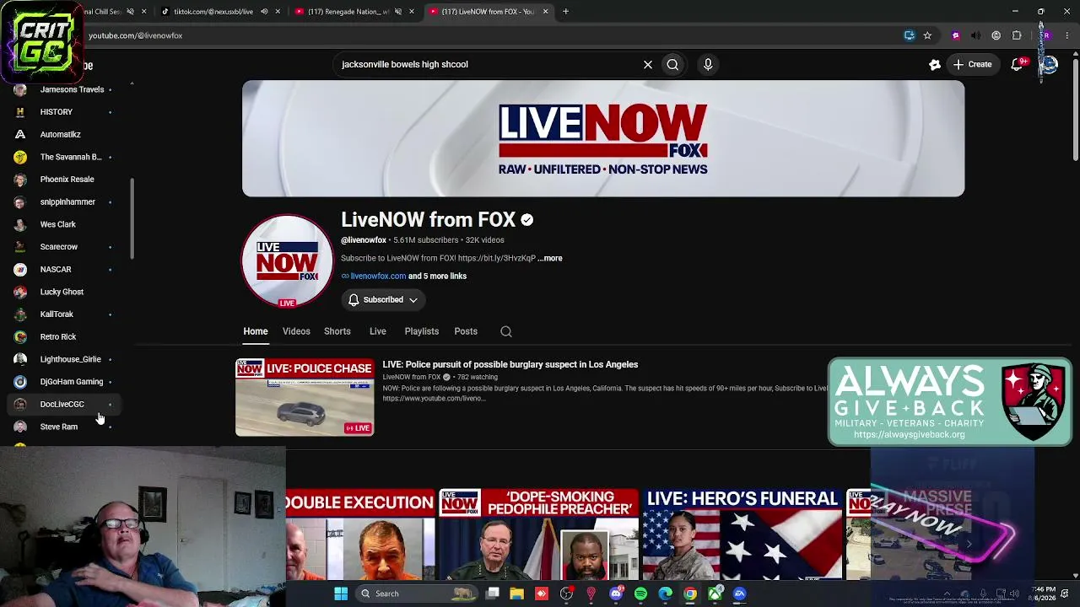Open Task View from the taskbar
Image resolution: width=1080 pixels, height=607 pixels.
(492, 594)
